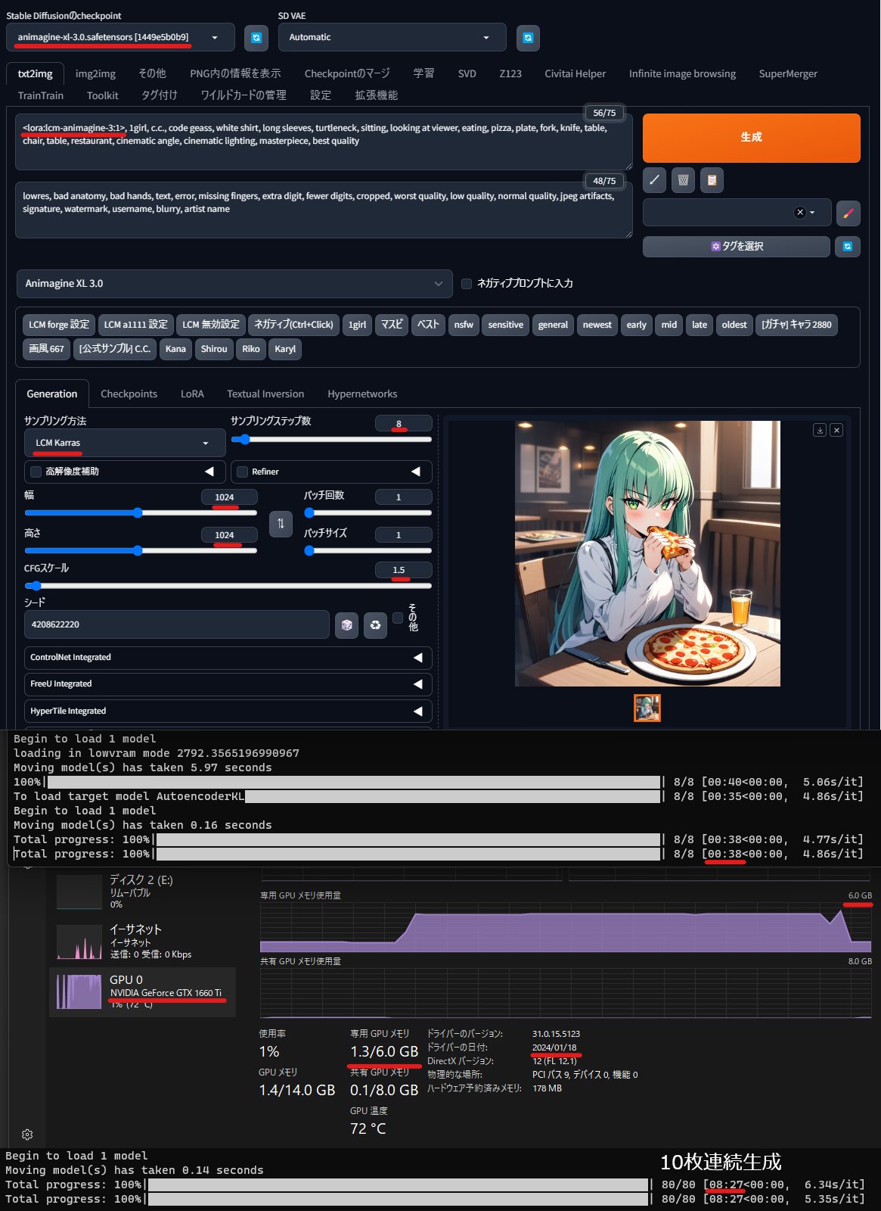Image resolution: width=881 pixels, height=1211 pixels.
Task: Open the SD VAE dropdown
Action: pos(392,37)
